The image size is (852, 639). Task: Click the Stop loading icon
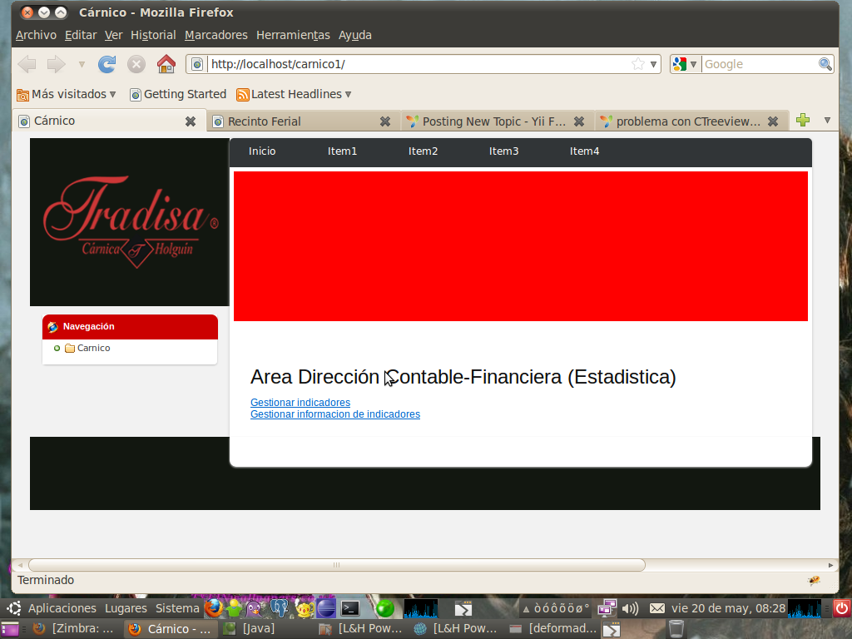(136, 64)
